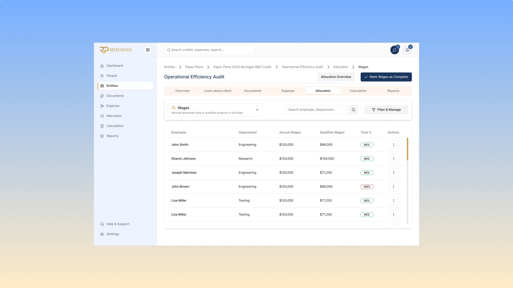Viewport: 513px width, 288px height.
Task: Click Joseph Martinez name cell
Action: pyautogui.click(x=184, y=173)
